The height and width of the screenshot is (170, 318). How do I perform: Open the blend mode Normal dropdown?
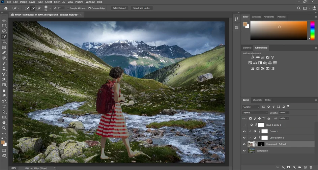[x=255, y=113]
